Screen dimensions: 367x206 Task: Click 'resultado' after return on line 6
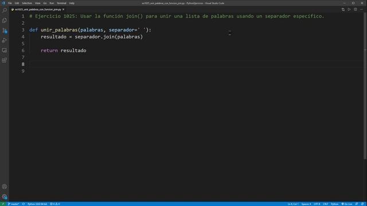(73, 50)
